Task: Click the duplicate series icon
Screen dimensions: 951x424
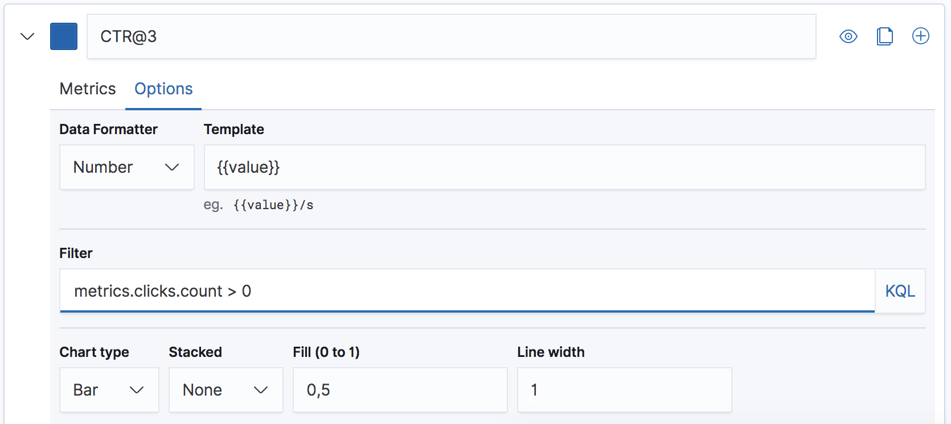Action: coord(884,36)
